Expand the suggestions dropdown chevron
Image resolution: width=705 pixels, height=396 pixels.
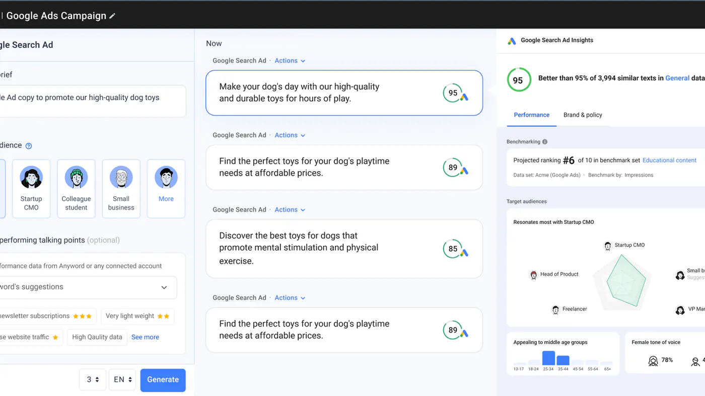[164, 287]
